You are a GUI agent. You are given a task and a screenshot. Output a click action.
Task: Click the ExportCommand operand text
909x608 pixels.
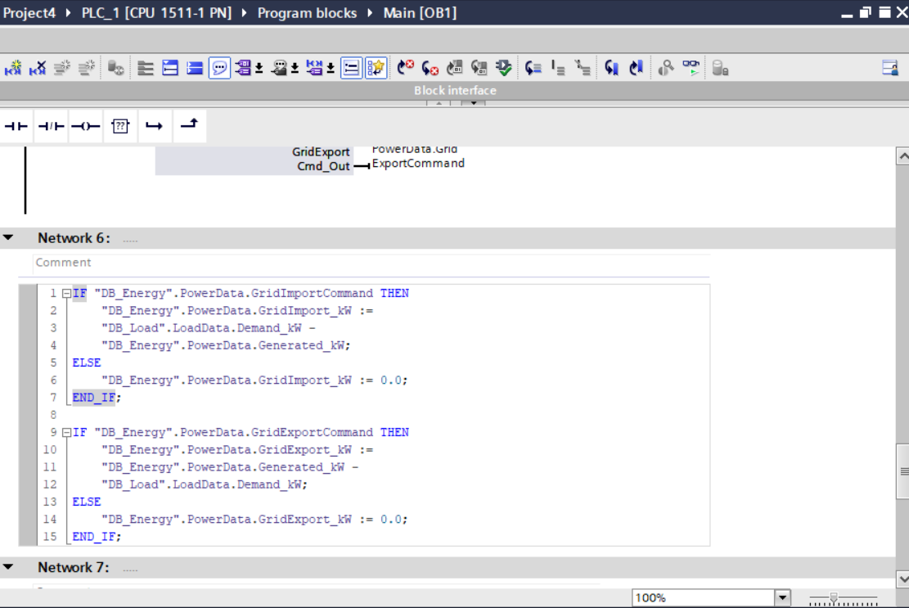pyautogui.click(x=418, y=164)
